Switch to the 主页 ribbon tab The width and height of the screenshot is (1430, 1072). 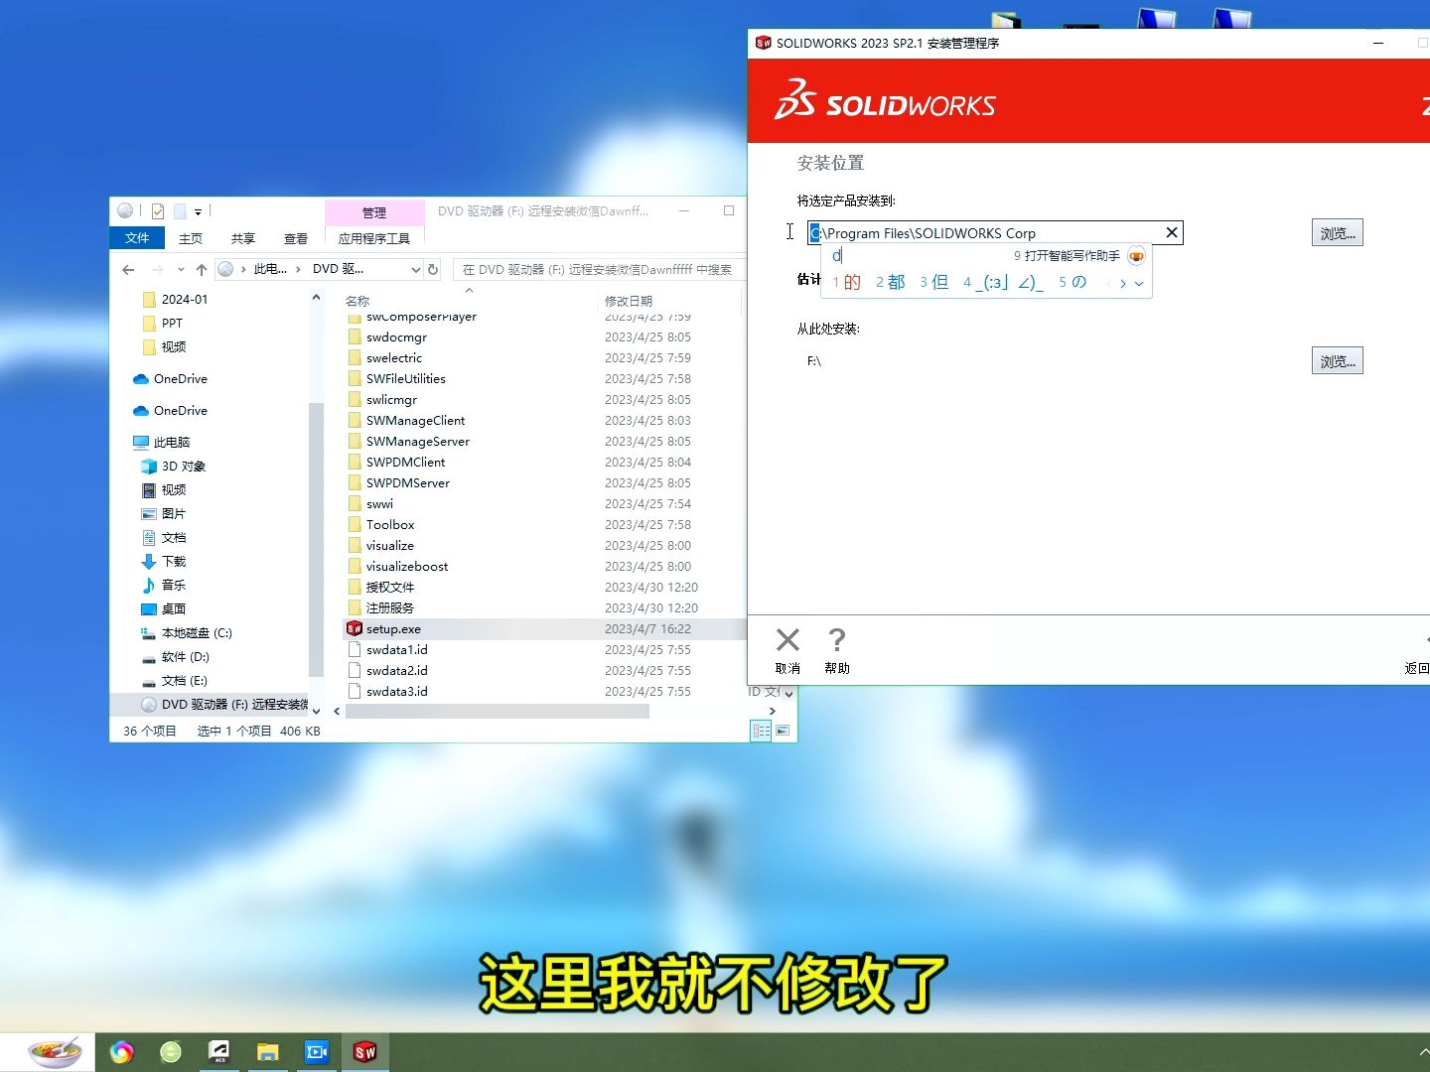click(x=191, y=238)
